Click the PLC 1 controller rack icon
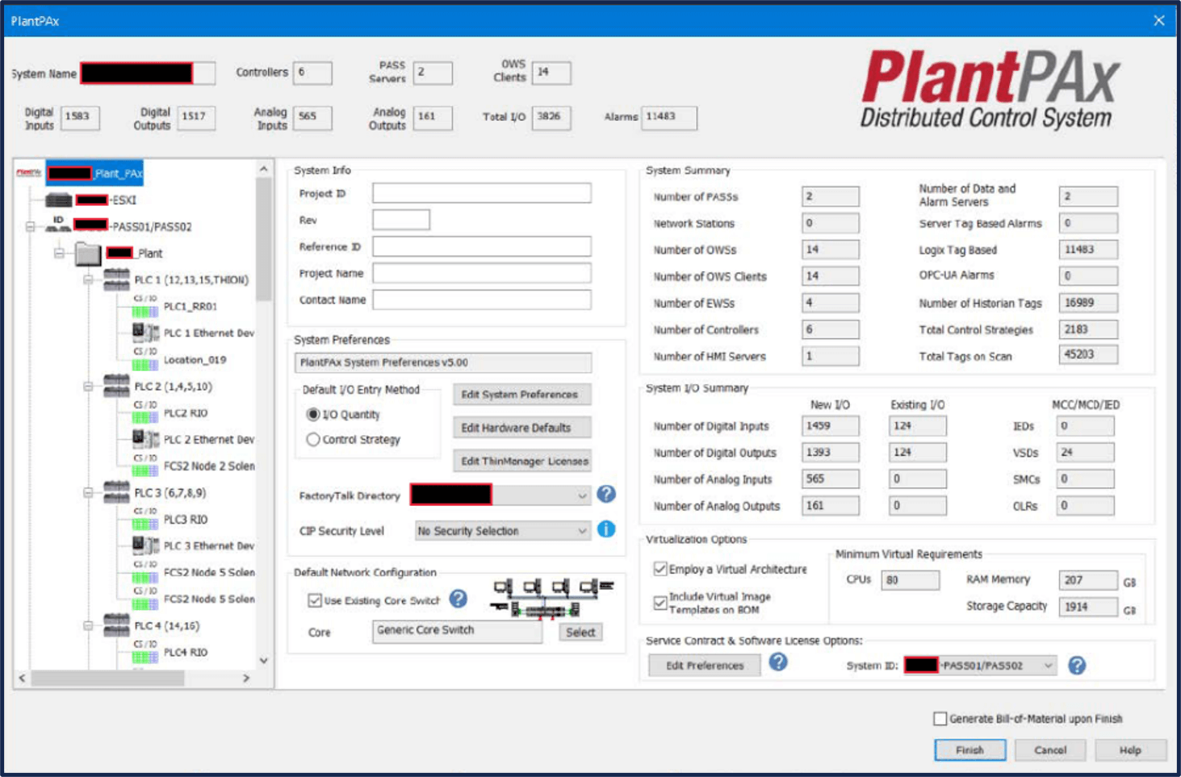Viewport: 1181px width, 777px height. pos(116,280)
